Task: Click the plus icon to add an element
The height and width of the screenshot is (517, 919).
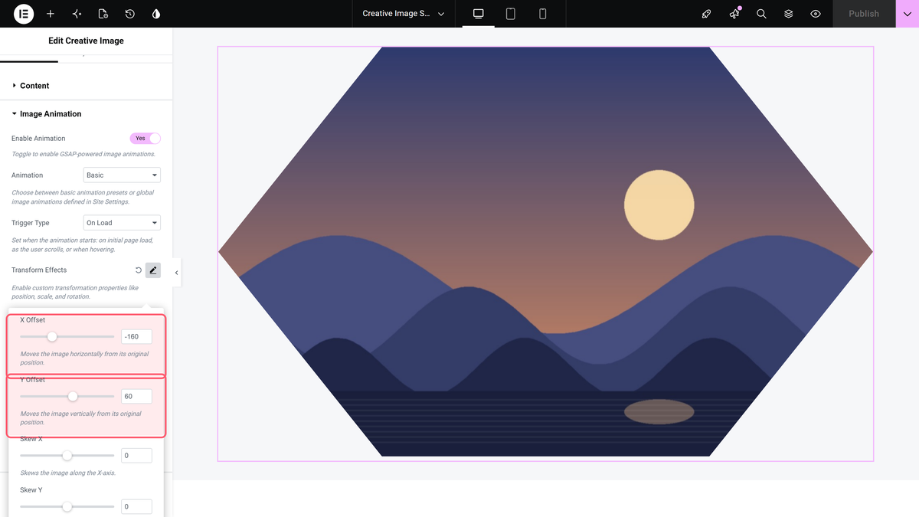Action: click(51, 14)
